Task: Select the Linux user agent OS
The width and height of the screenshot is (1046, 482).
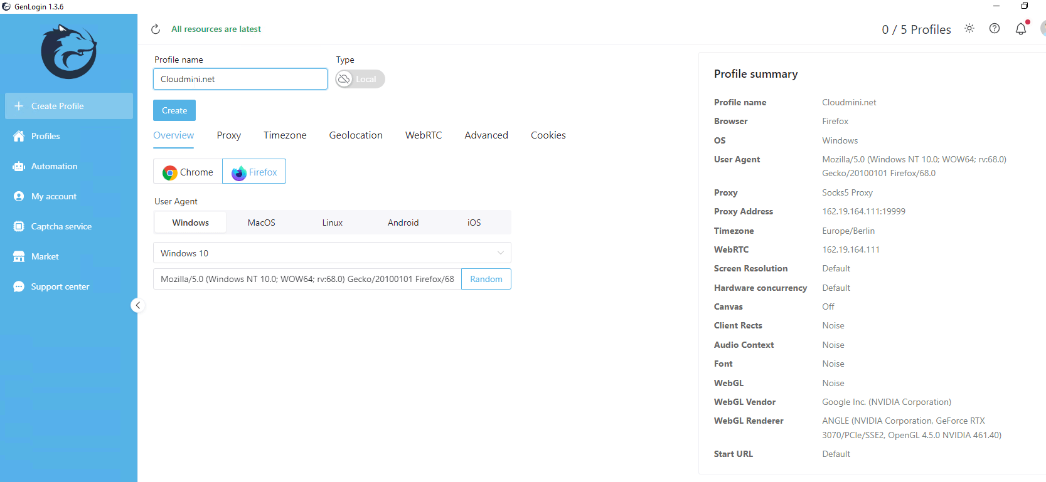Action: (333, 223)
